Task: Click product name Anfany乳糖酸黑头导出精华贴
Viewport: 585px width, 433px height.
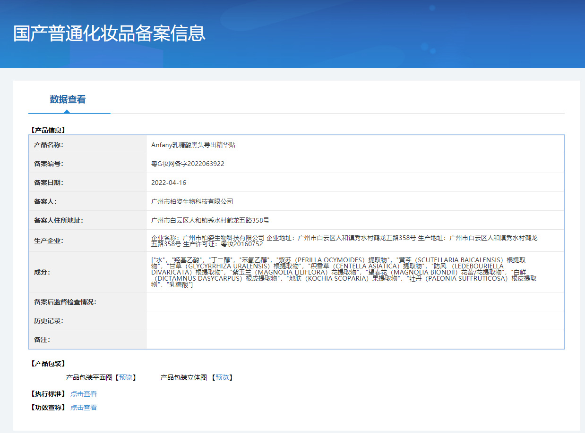Action: tap(193, 145)
